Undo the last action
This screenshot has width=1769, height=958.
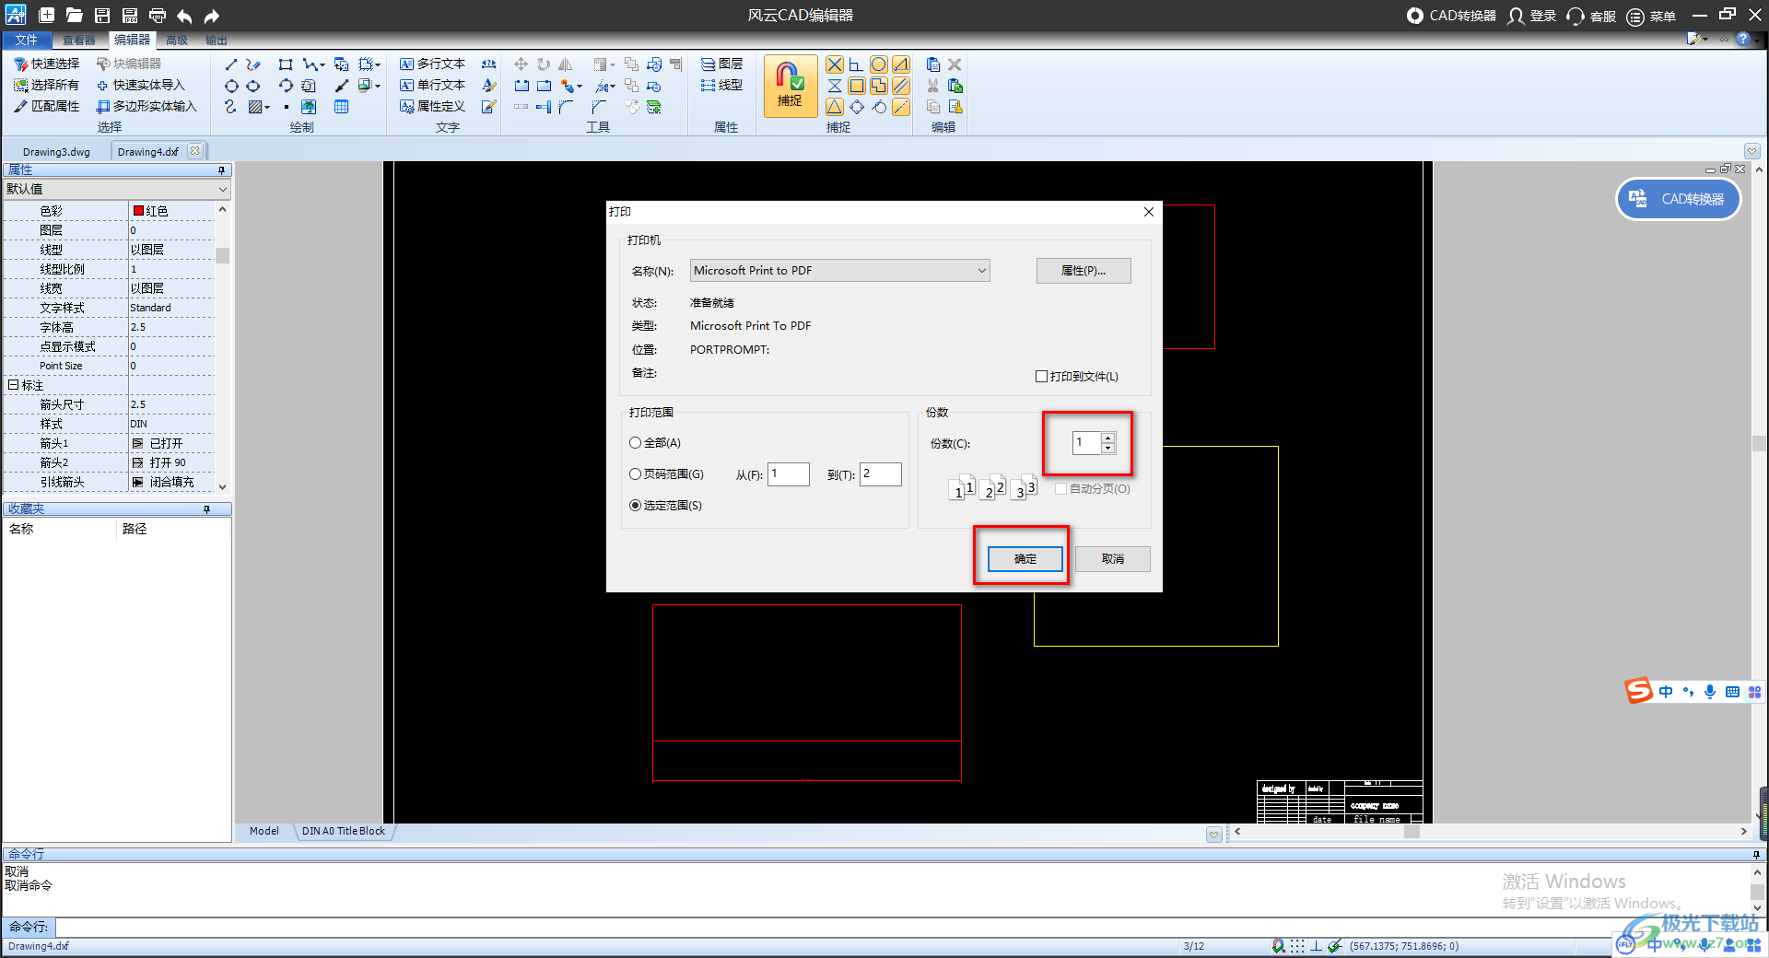[x=184, y=15]
